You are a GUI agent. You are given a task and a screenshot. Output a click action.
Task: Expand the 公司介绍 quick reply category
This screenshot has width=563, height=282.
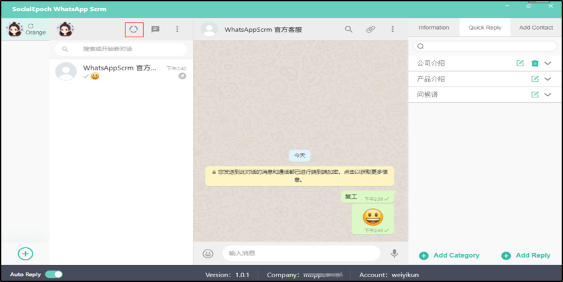pyautogui.click(x=547, y=63)
